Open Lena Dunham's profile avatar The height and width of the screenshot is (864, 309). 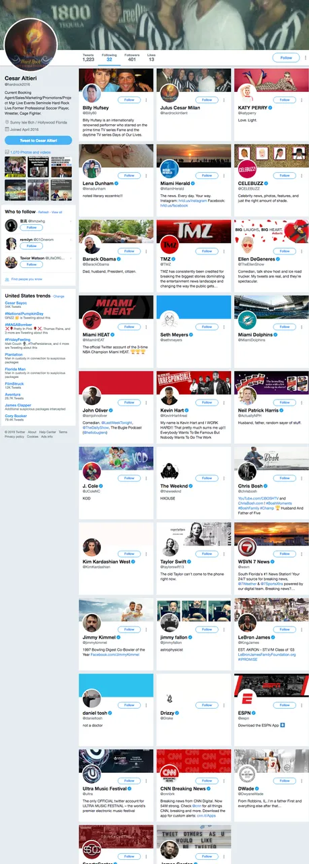(x=92, y=169)
